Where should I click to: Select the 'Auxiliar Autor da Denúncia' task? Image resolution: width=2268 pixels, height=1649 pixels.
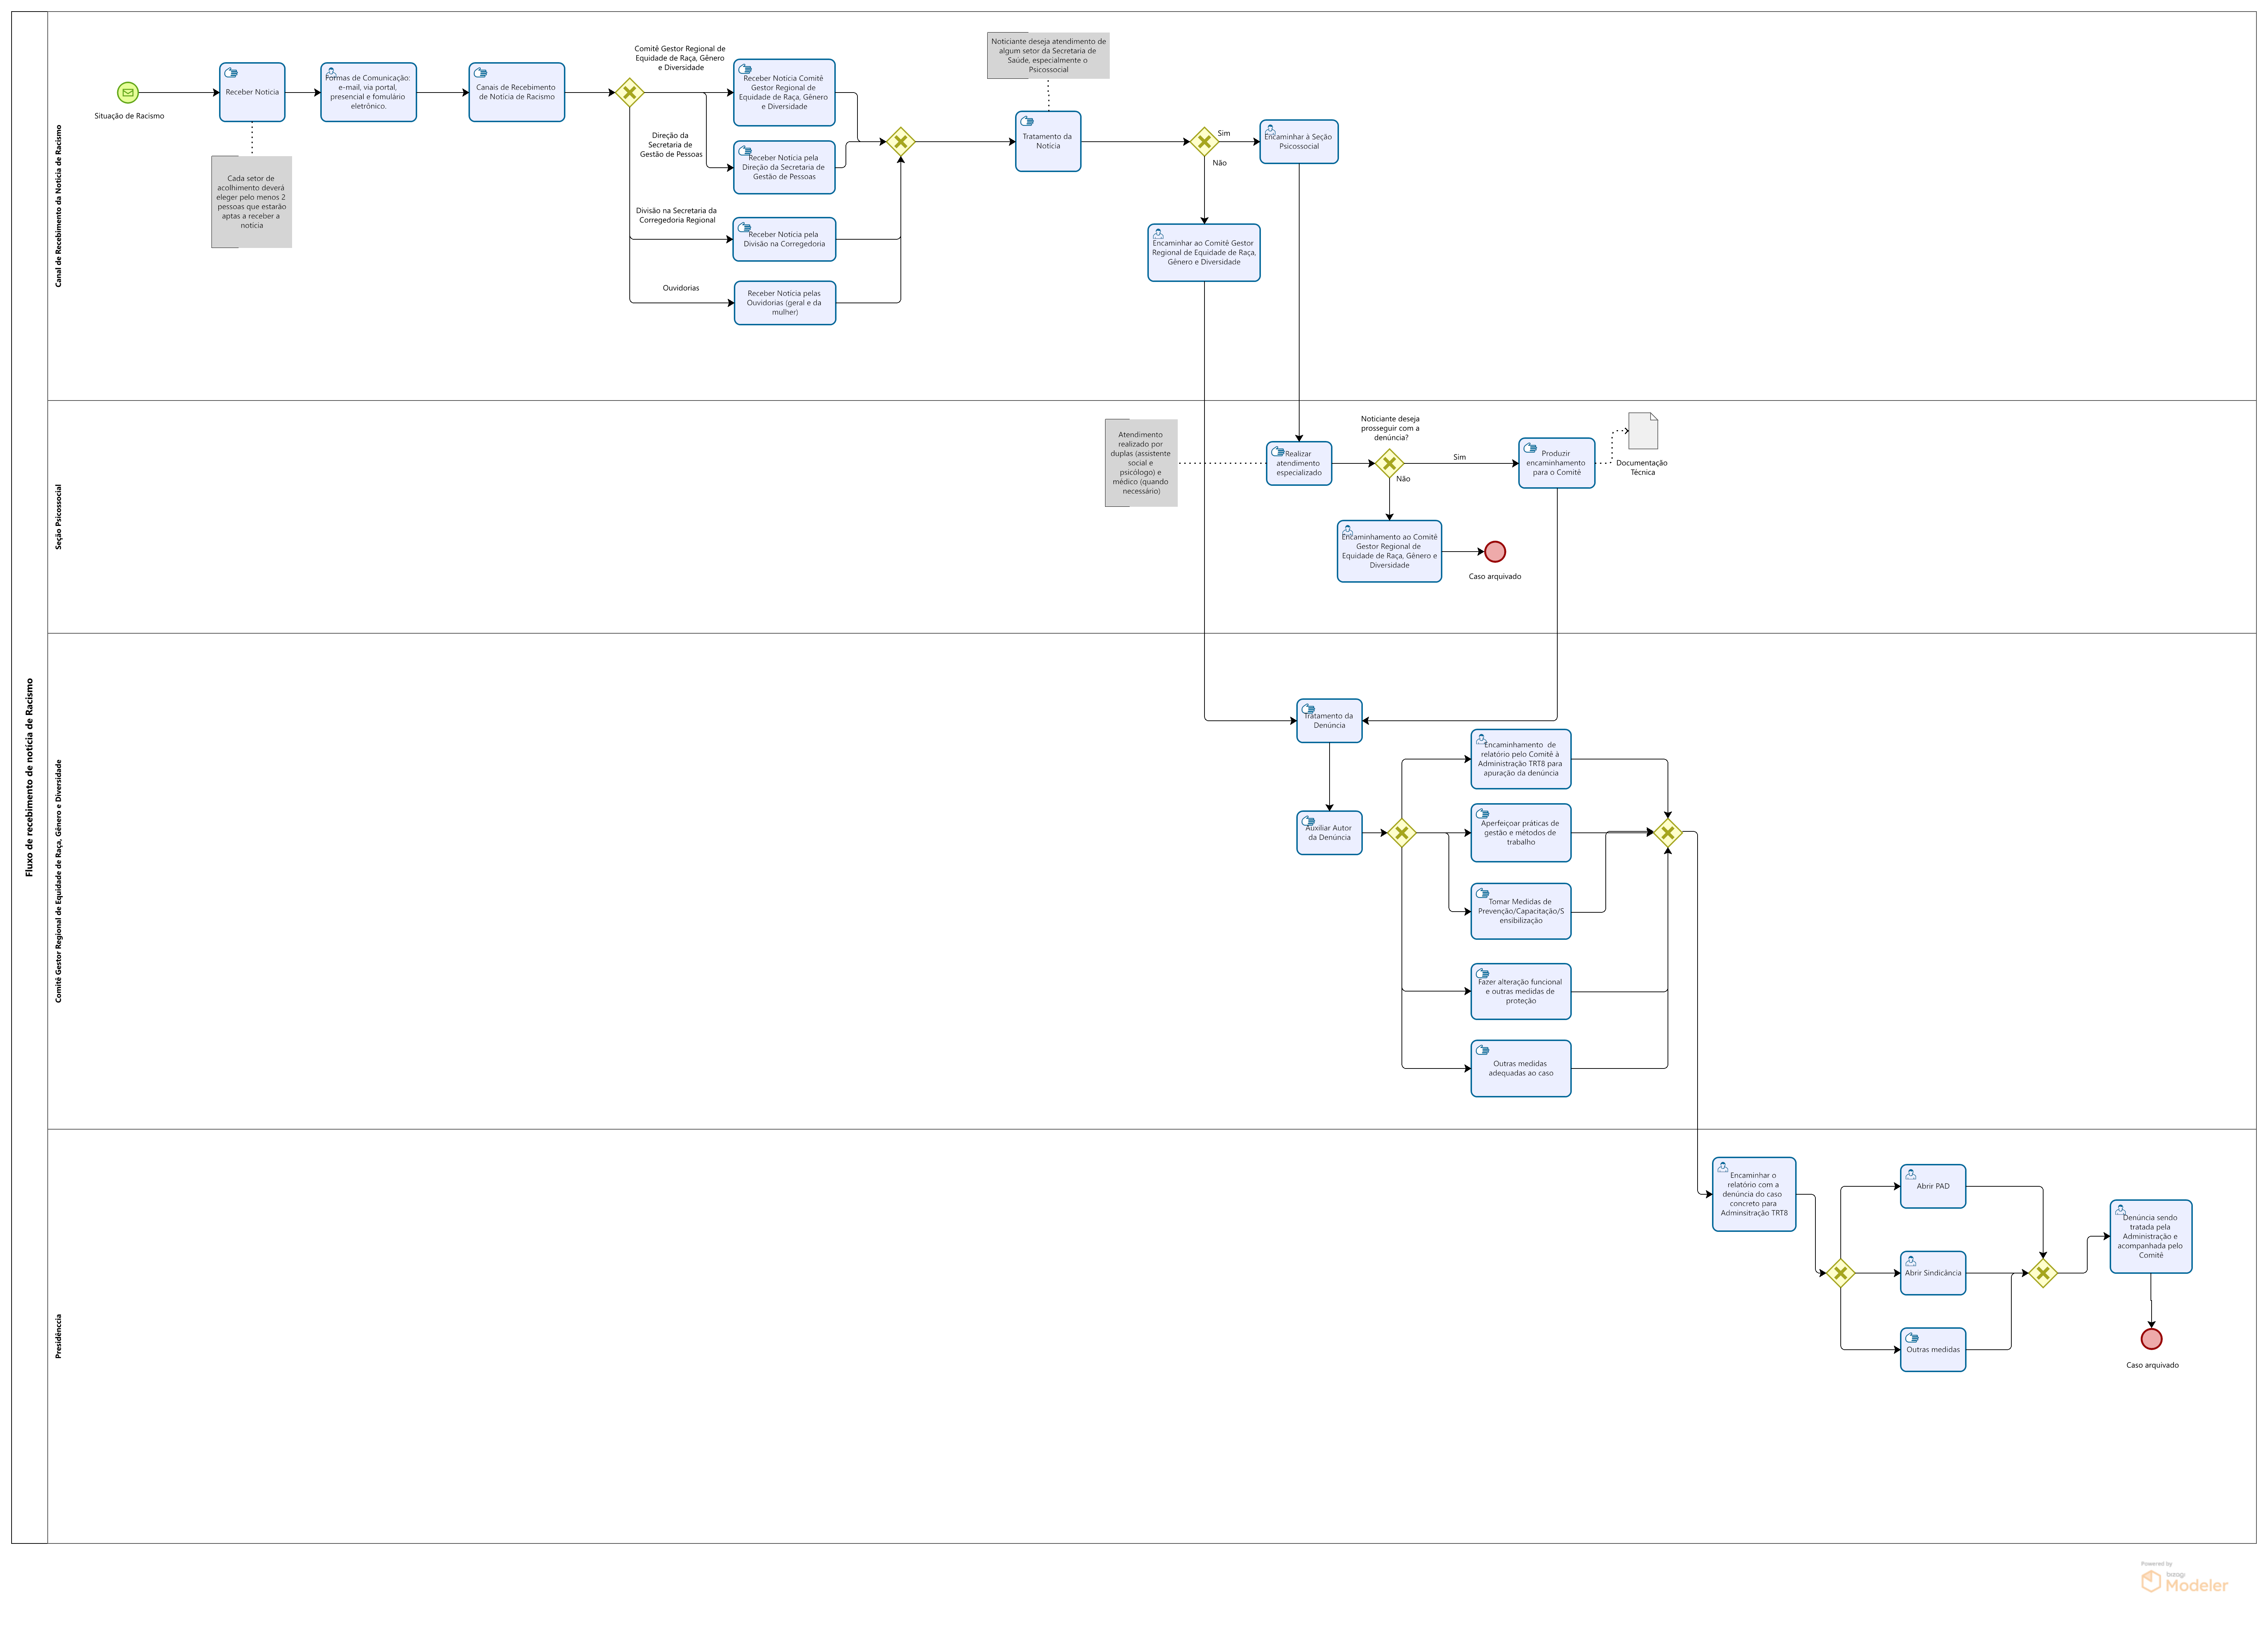point(1329,833)
